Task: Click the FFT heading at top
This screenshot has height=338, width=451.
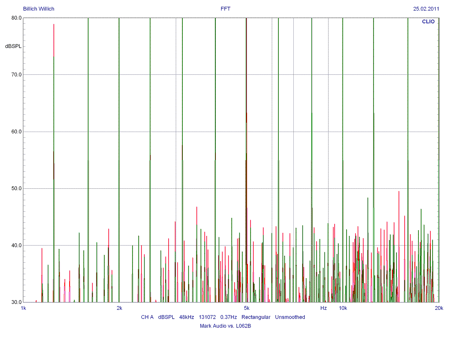Action: (225, 9)
